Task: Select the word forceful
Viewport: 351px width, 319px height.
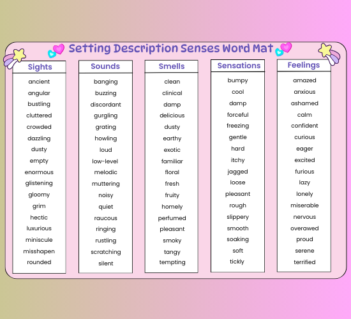Action: pyautogui.click(x=238, y=115)
